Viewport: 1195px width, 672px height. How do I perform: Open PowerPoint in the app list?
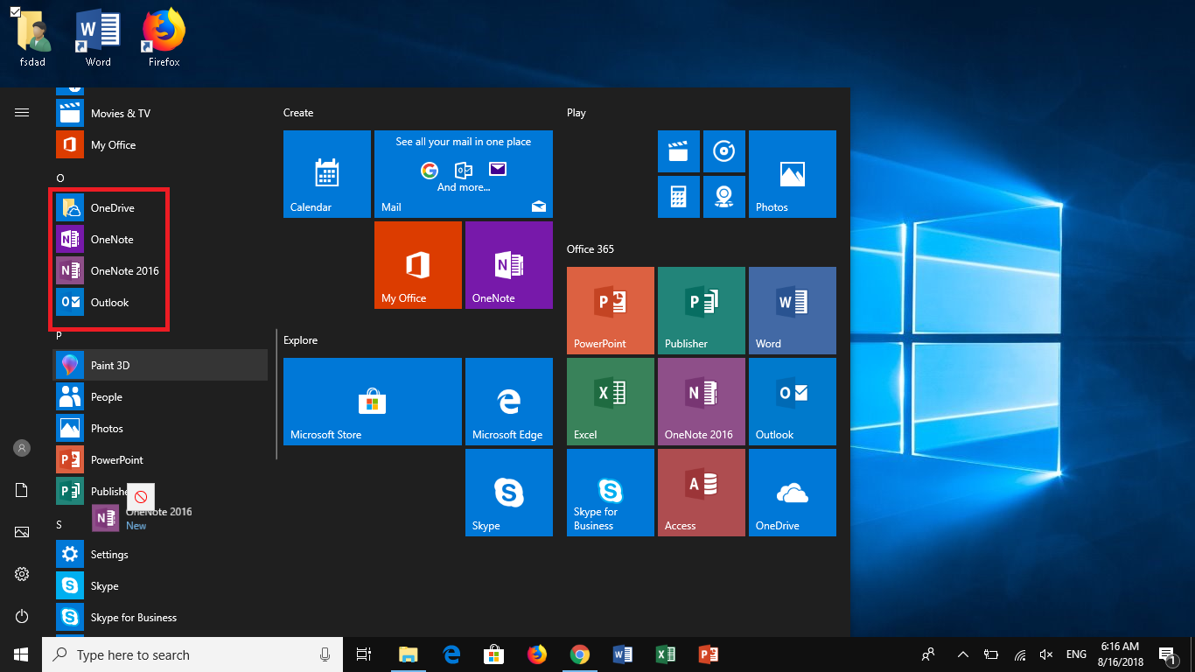tap(160, 459)
